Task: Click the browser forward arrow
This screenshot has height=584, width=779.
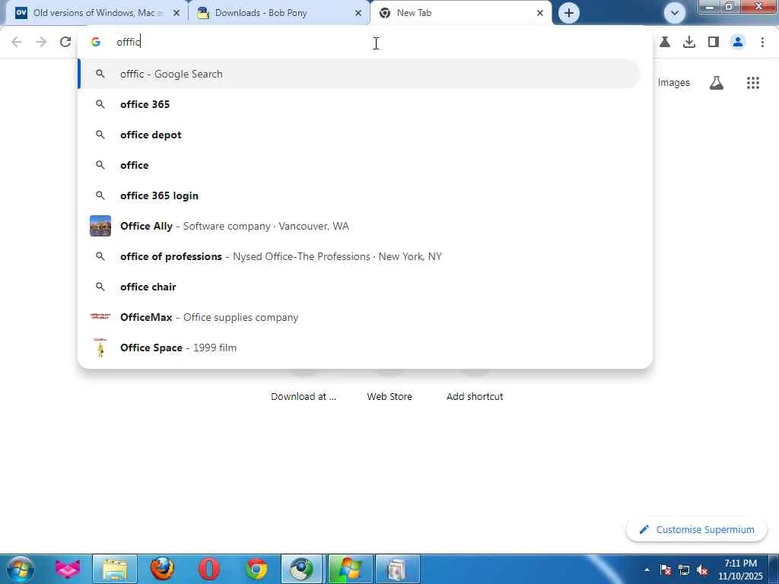Action: tap(41, 42)
